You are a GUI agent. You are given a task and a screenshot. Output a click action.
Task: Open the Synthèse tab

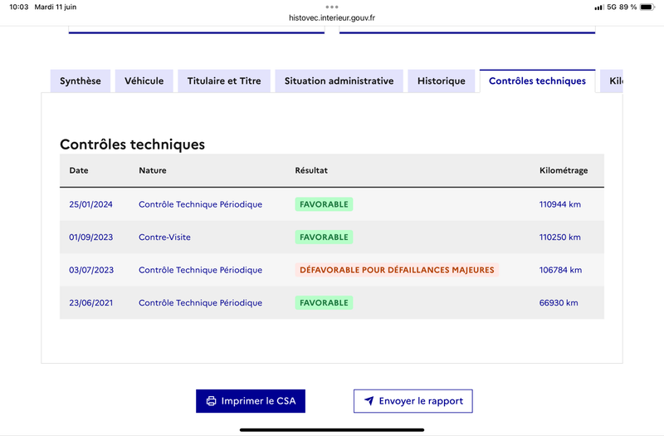point(80,81)
